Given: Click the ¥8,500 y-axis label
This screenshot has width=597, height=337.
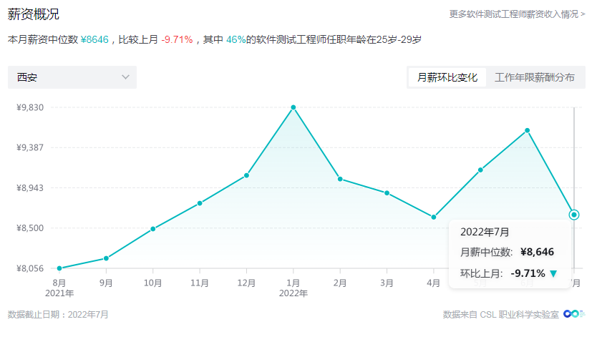Looking at the screenshot, I should 30,228.
